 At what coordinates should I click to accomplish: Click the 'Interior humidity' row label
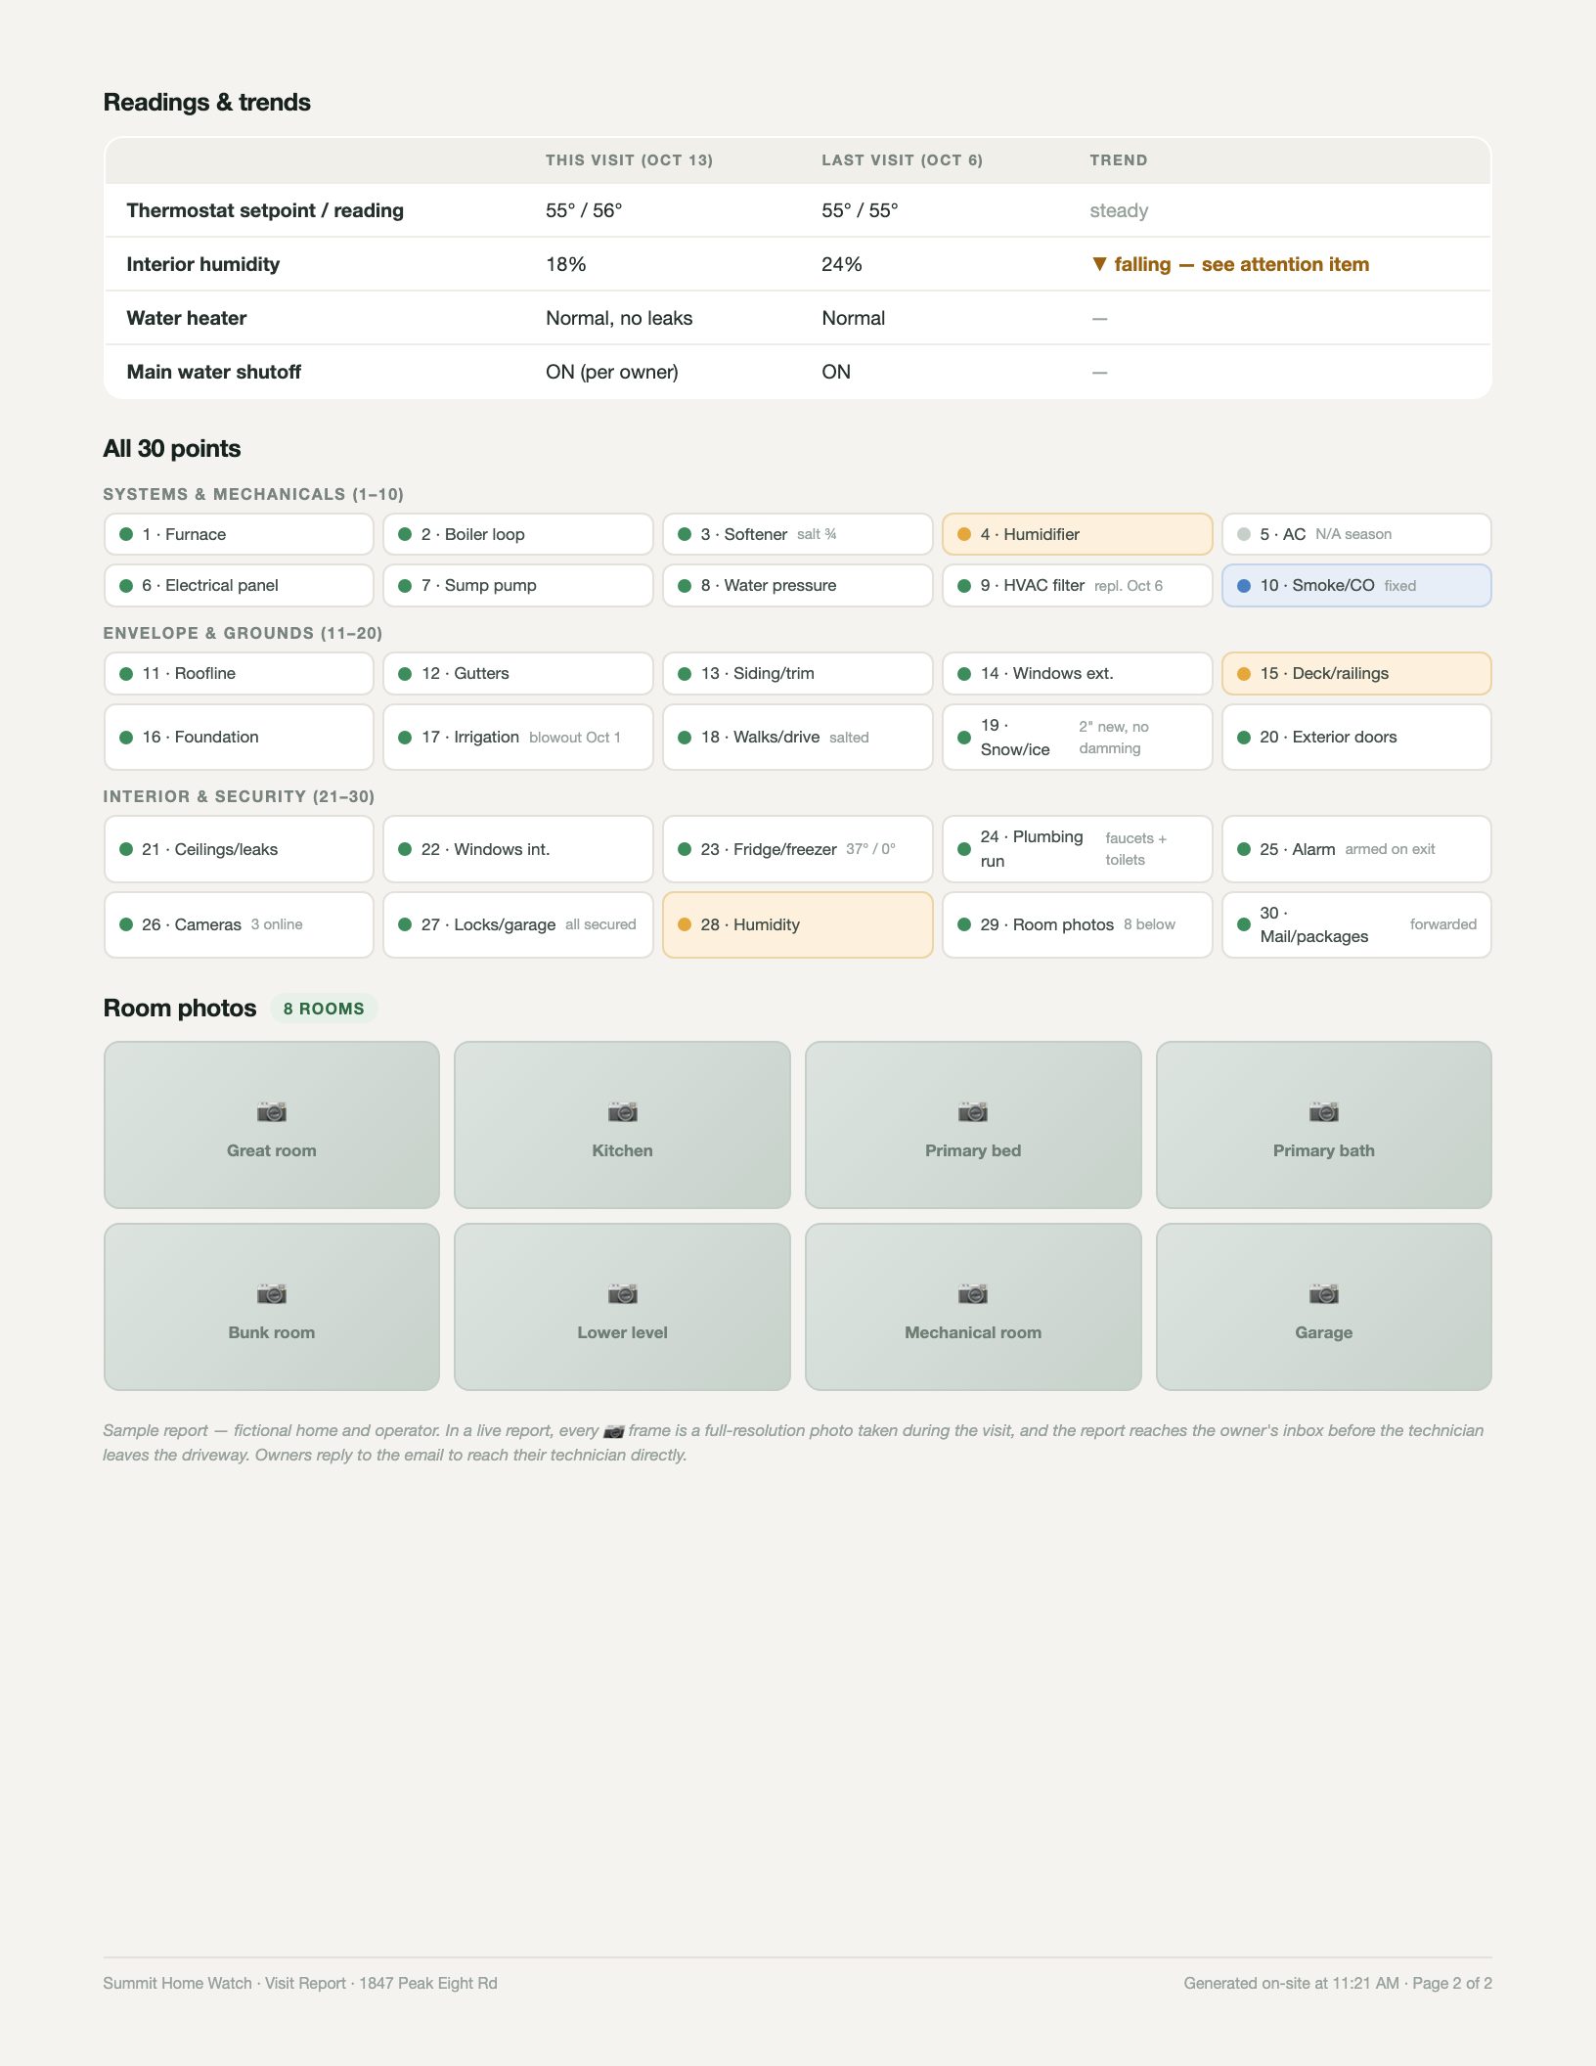(203, 264)
